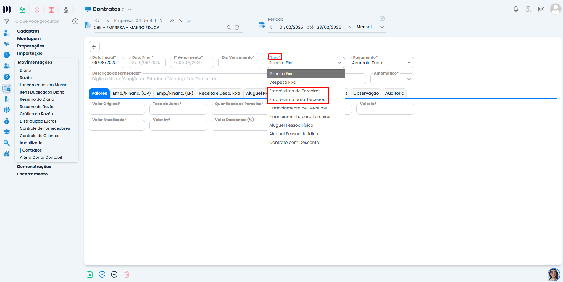
Task: Click the company search magnifier icon
Action: [229, 28]
